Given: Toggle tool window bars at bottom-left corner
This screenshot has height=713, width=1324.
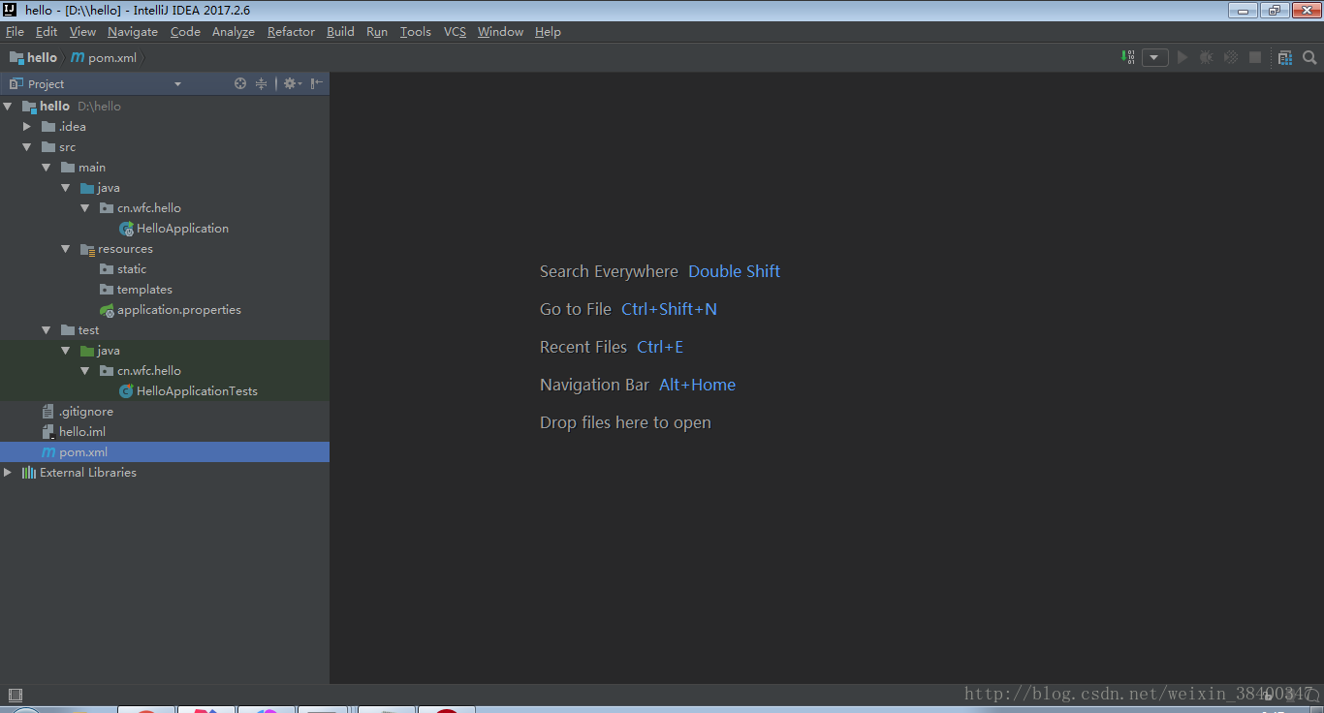Looking at the screenshot, I should [x=15, y=695].
